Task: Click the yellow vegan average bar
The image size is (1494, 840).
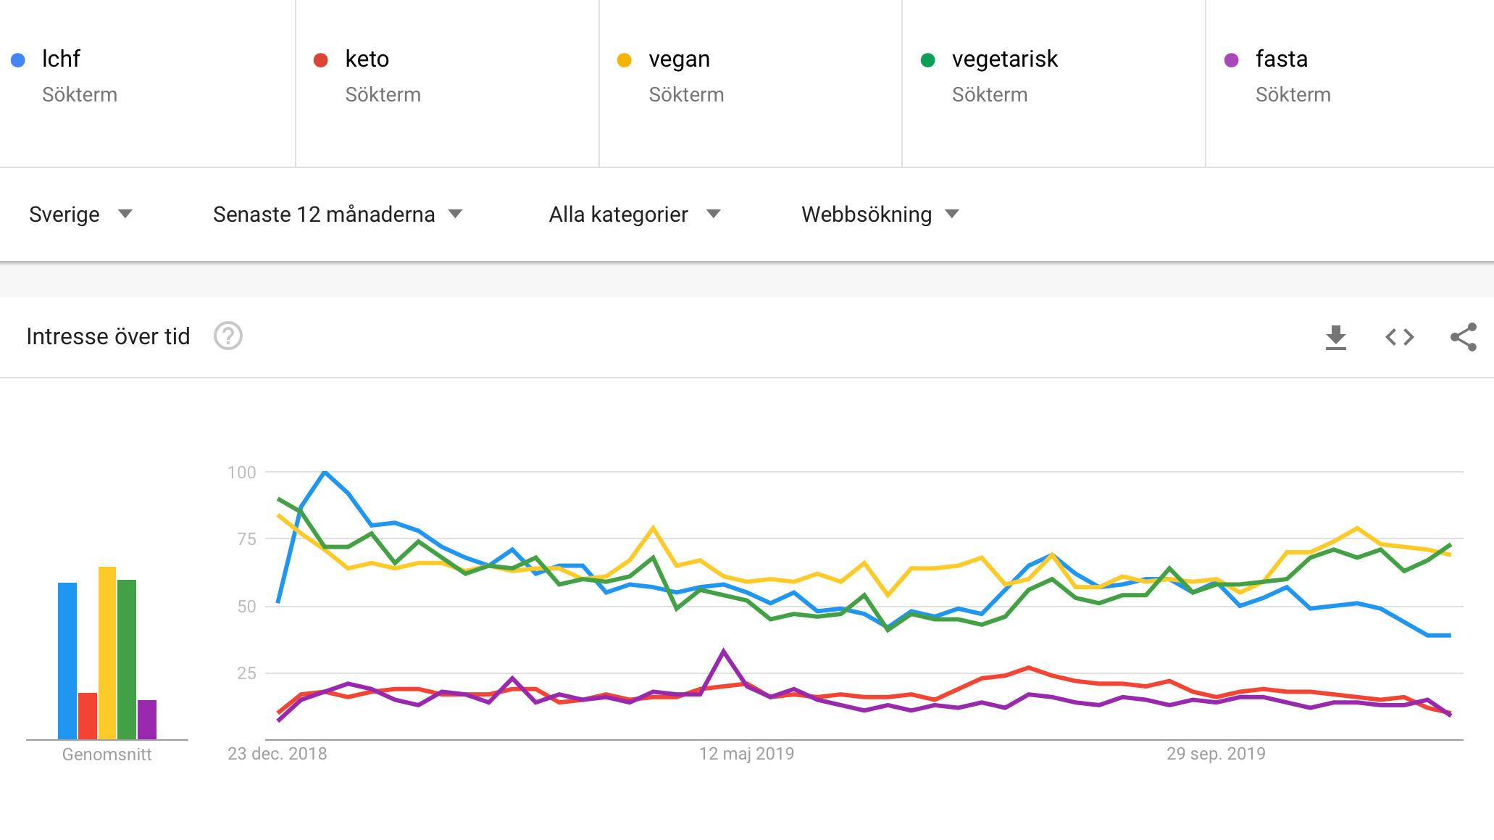Action: coord(107,652)
